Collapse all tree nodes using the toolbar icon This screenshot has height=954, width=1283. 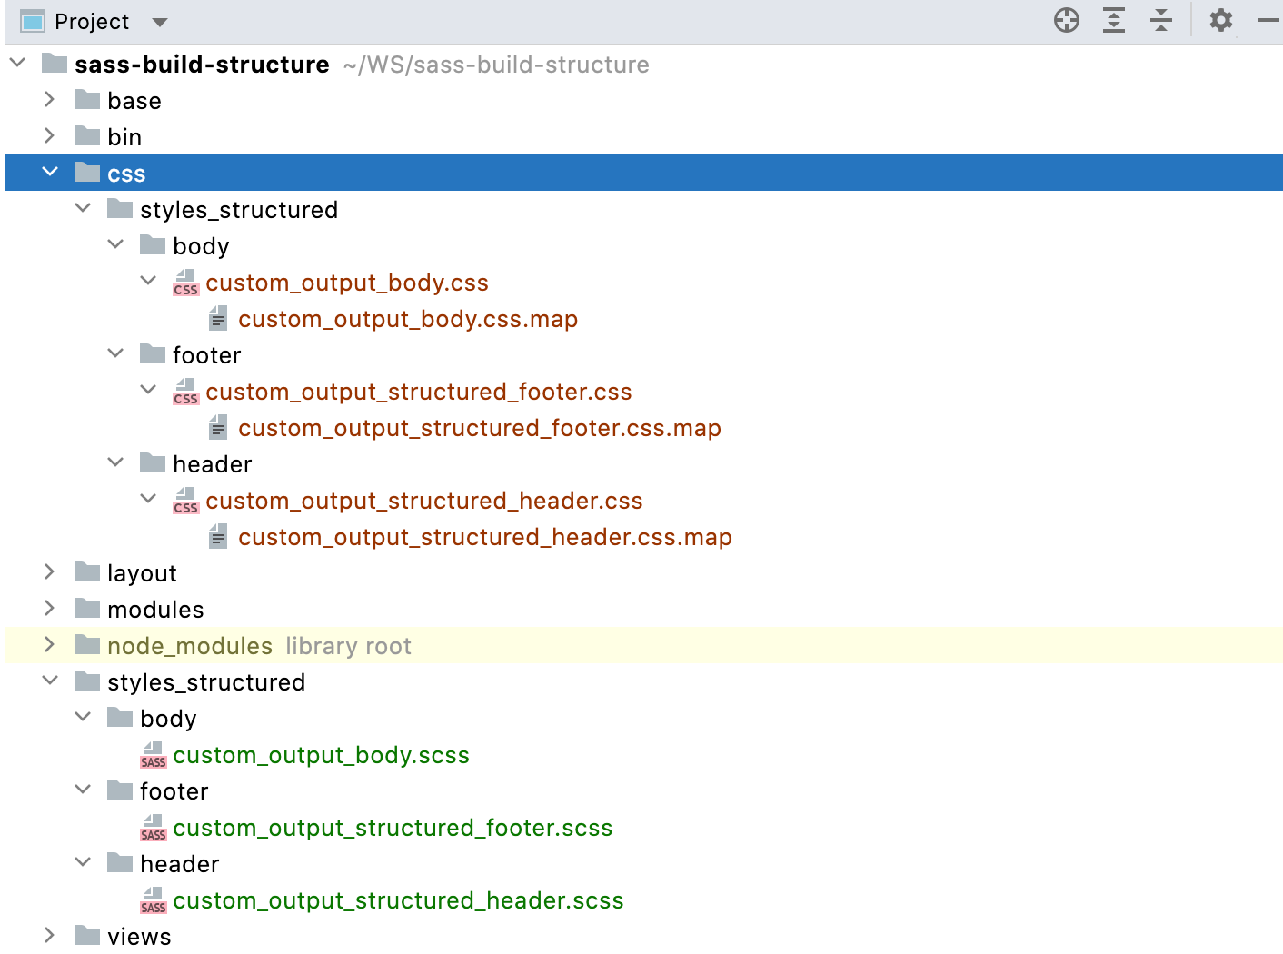tap(1160, 20)
